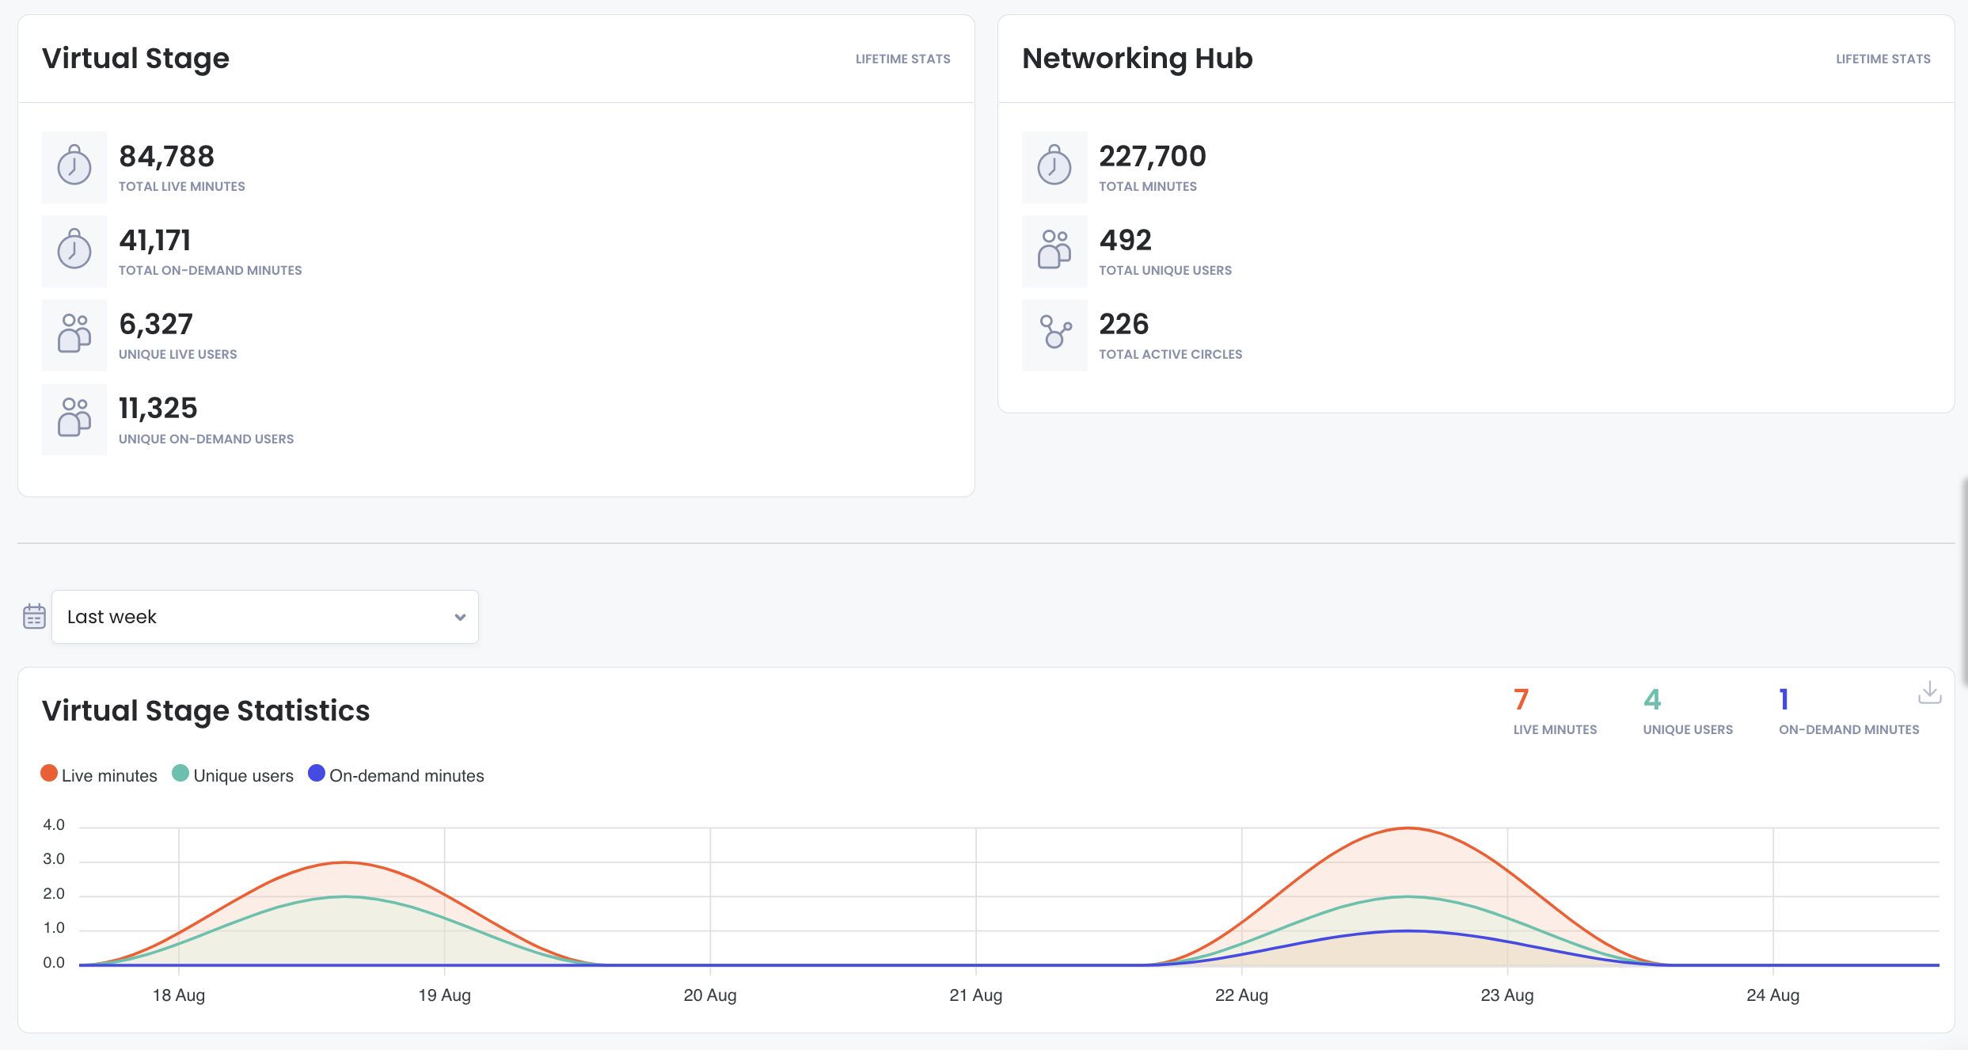Select the blue 1 ON-DEMAND MINUTES stat
1968x1050 pixels.
1848,709
